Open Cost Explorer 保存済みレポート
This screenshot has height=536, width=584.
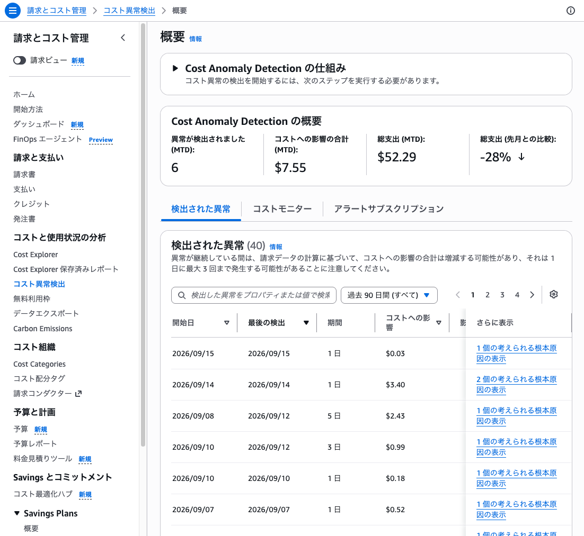point(66,269)
